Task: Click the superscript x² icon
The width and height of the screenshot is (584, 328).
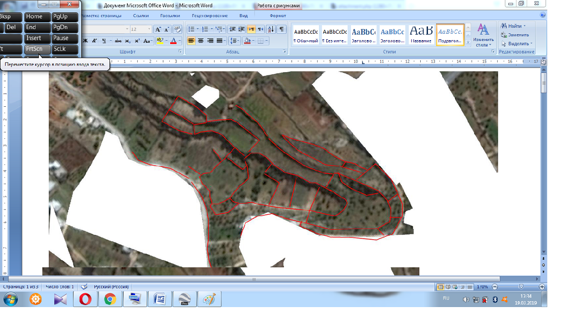Action: pos(137,41)
